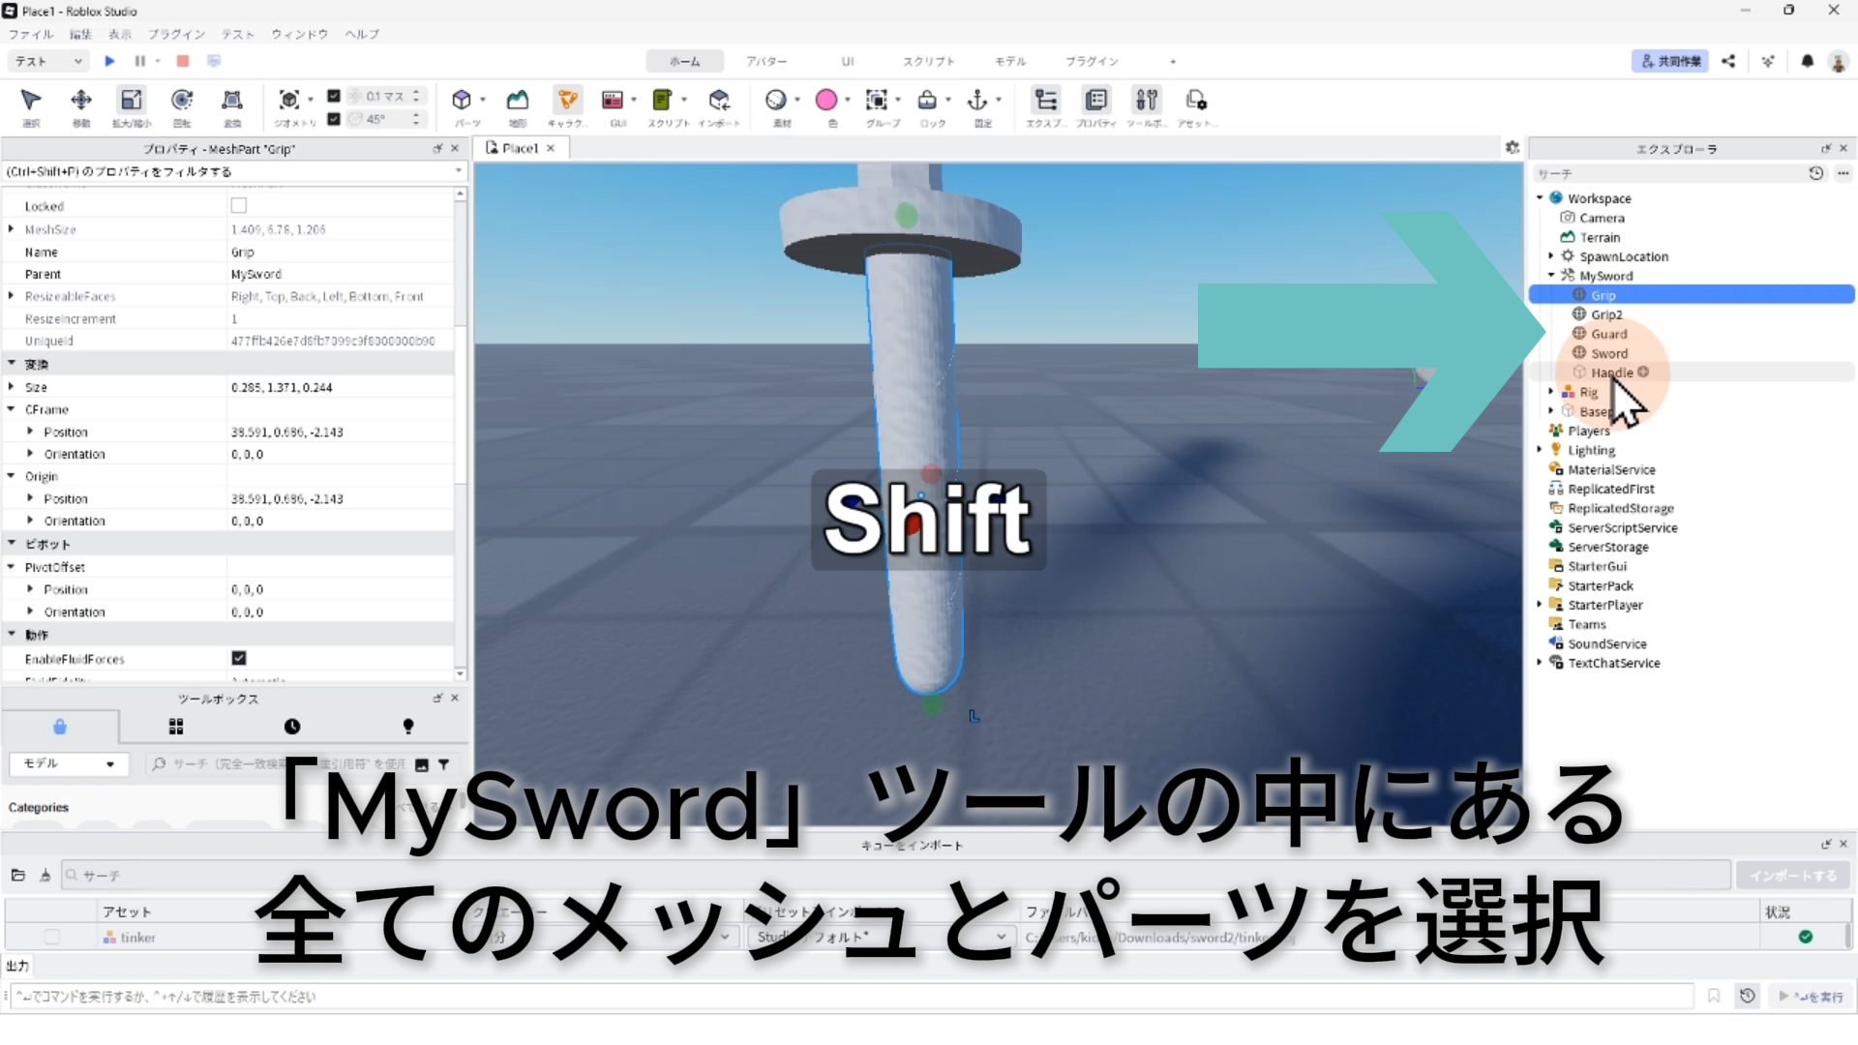
Task: Click the 共同作業 collaborate button
Action: coord(1670,61)
